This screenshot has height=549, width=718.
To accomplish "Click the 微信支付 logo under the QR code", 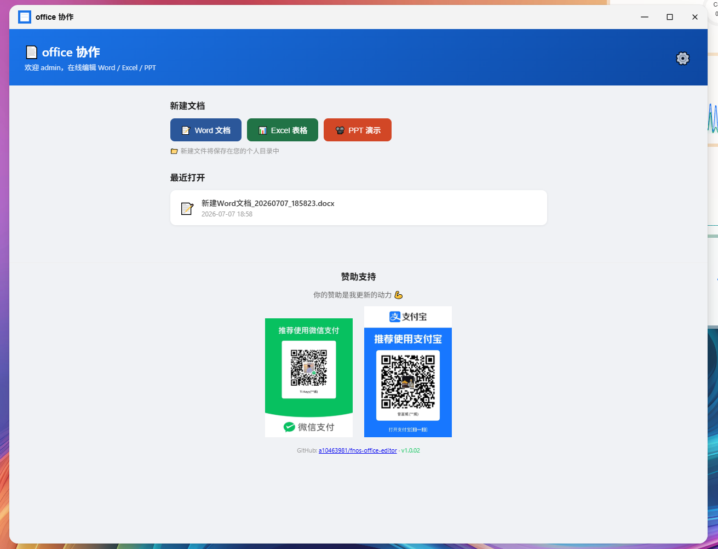I will 309,427.
